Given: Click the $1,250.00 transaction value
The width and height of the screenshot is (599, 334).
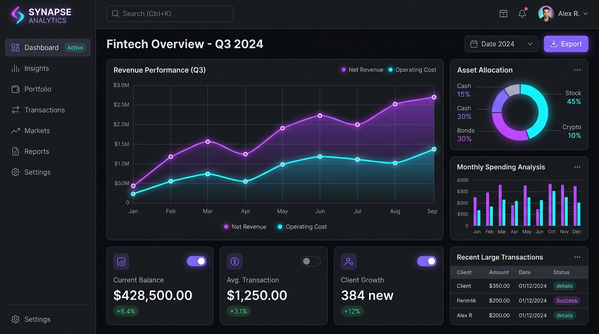Looking at the screenshot, I should click(257, 295).
